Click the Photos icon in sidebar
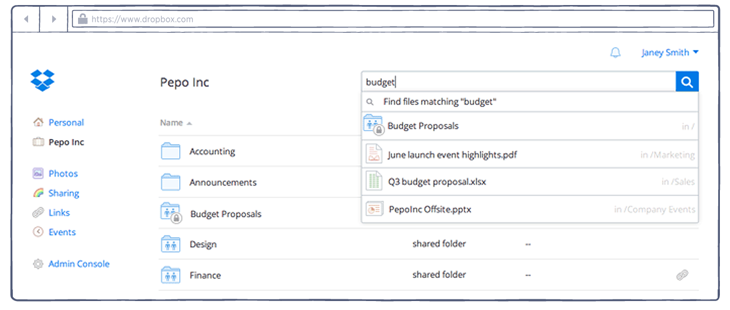The width and height of the screenshot is (730, 310). (x=38, y=174)
